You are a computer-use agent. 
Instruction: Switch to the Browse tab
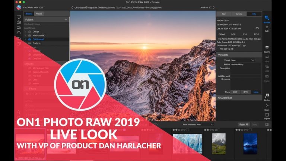(x=29, y=14)
